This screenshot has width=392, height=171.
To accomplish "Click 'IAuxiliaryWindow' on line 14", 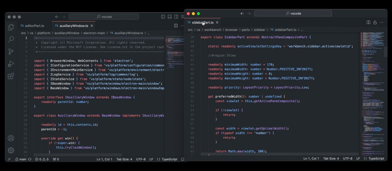I will [79, 97].
